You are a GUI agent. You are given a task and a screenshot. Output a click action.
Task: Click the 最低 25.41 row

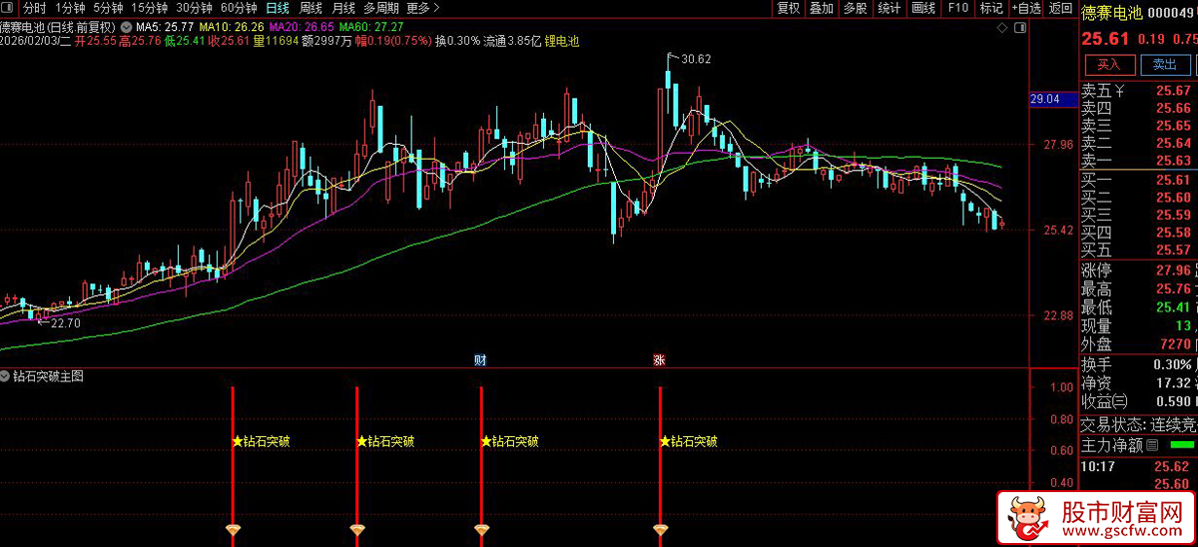tap(1138, 307)
